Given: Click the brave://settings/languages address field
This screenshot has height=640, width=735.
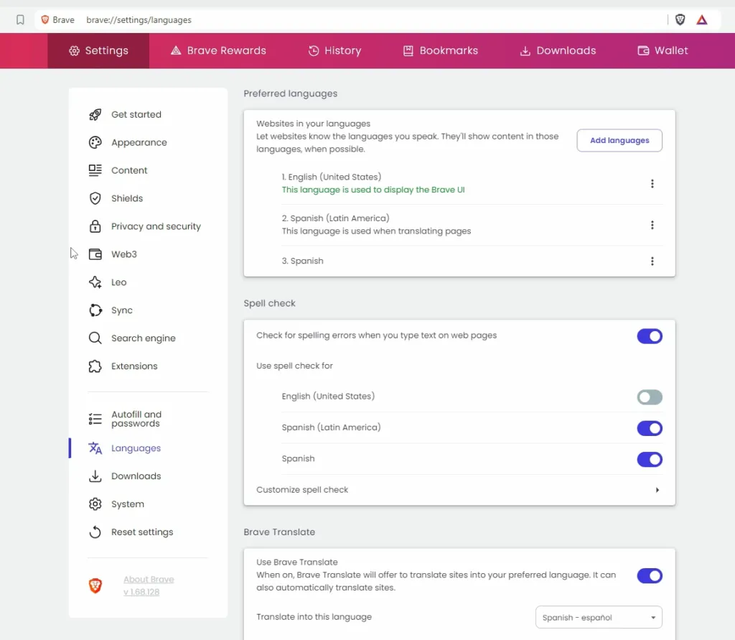Looking at the screenshot, I should [x=139, y=19].
